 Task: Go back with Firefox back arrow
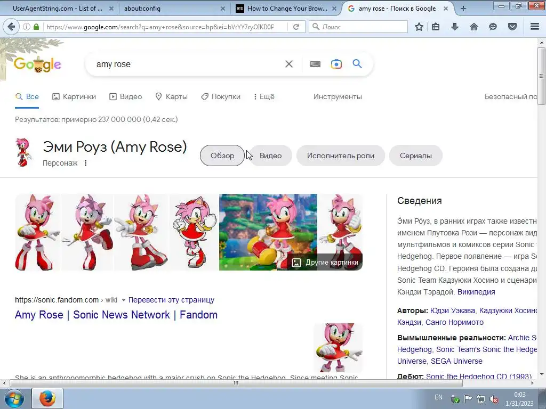tap(11, 27)
